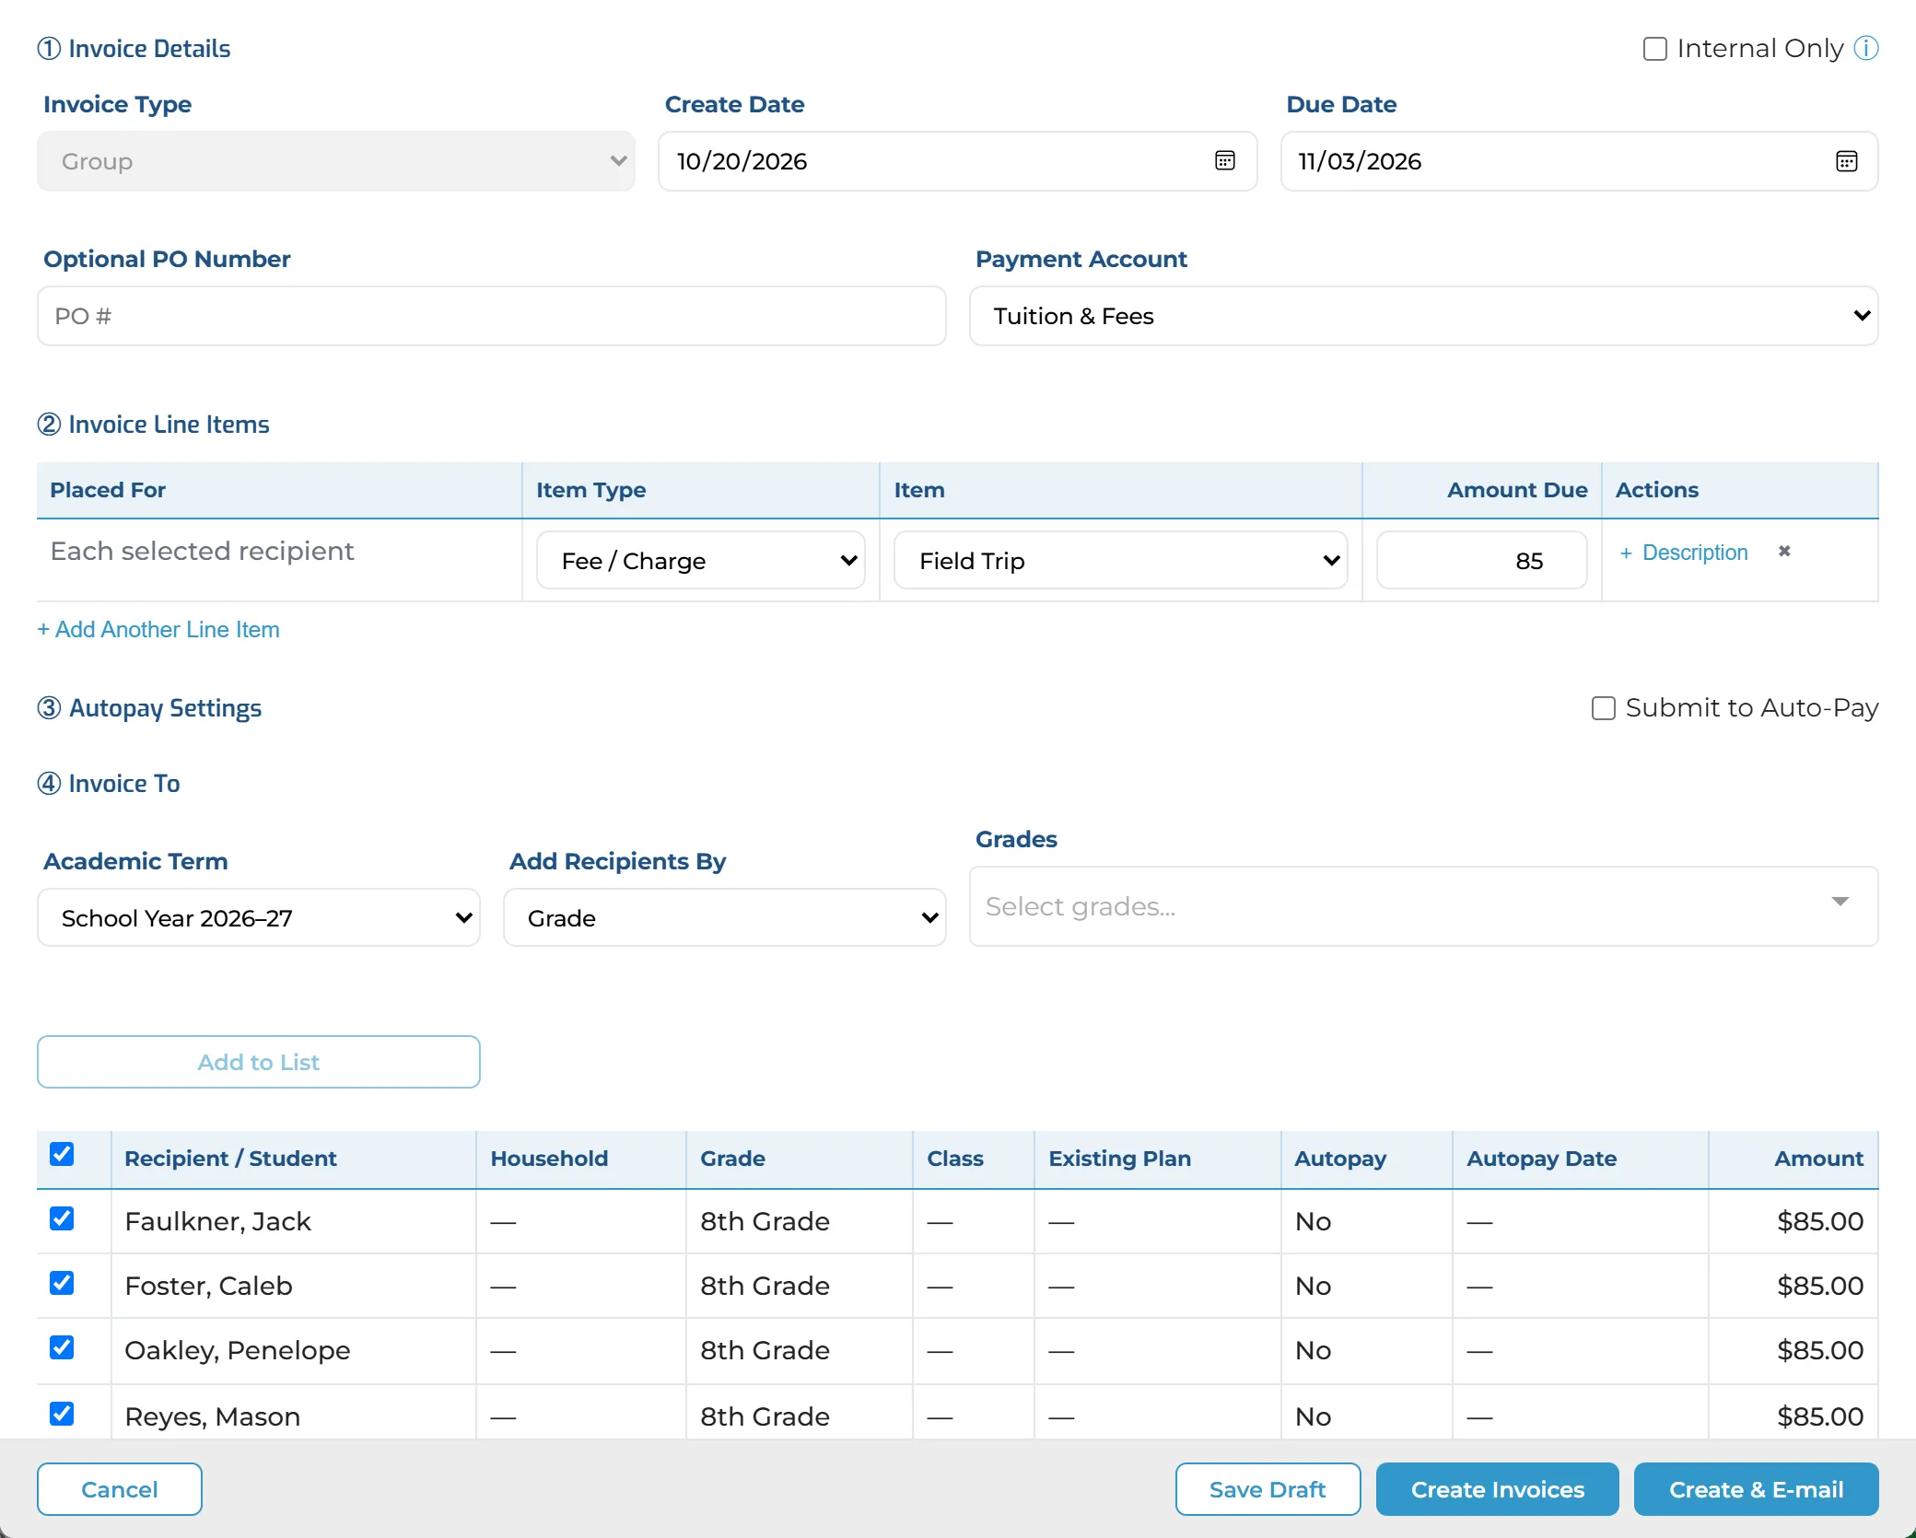Open the Academic Term dropdown
This screenshot has width=1916, height=1538.
(259, 917)
